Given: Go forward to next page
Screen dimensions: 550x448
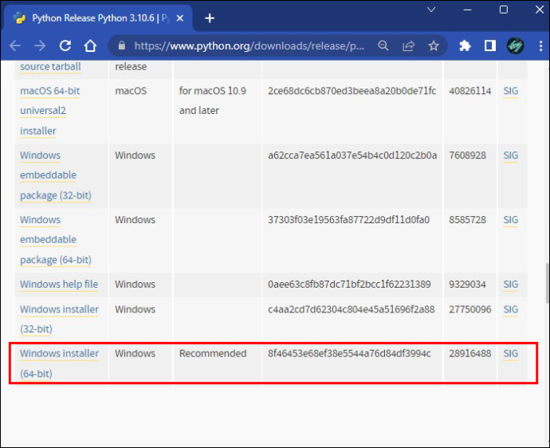Looking at the screenshot, I should [x=40, y=45].
